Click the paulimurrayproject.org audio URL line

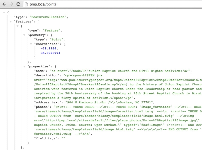pyautogui.click(x=118, y=80)
